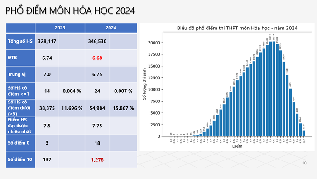
Task: Click the Tổng số HS row label
Action: (20, 41)
